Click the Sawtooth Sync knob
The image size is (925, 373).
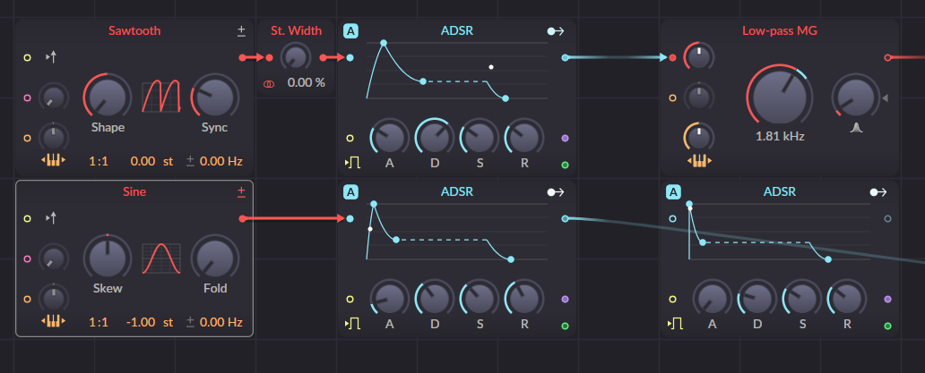pyautogui.click(x=215, y=97)
